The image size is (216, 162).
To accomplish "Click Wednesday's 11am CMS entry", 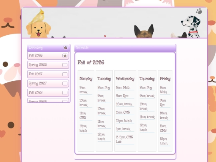I will (125, 112).
